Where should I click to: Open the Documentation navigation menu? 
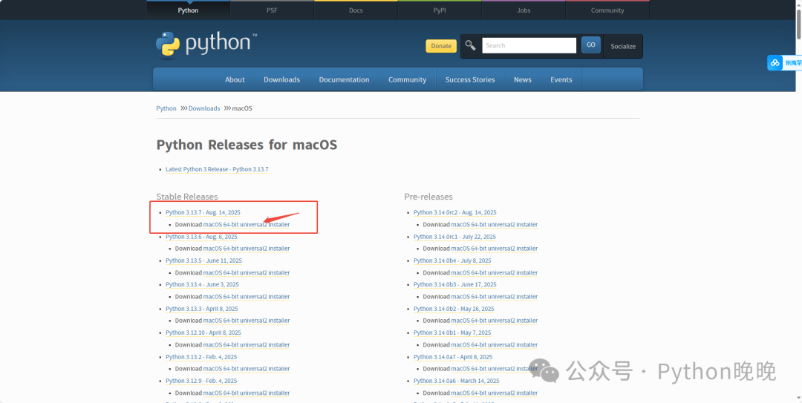pyautogui.click(x=345, y=79)
